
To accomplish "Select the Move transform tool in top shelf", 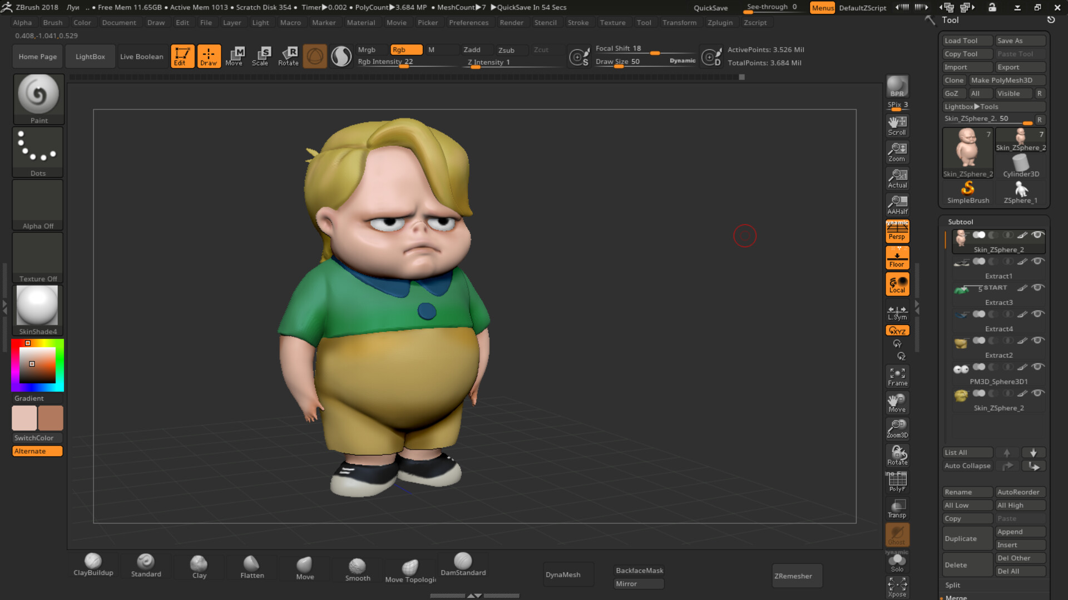I will pyautogui.click(x=234, y=56).
